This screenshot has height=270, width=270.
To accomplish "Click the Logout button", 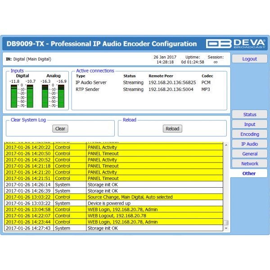I will [x=249, y=59].
